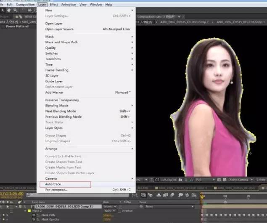This screenshot has width=267, height=223.
Task: Select the Hand tool
Action: click(x=9, y=11)
